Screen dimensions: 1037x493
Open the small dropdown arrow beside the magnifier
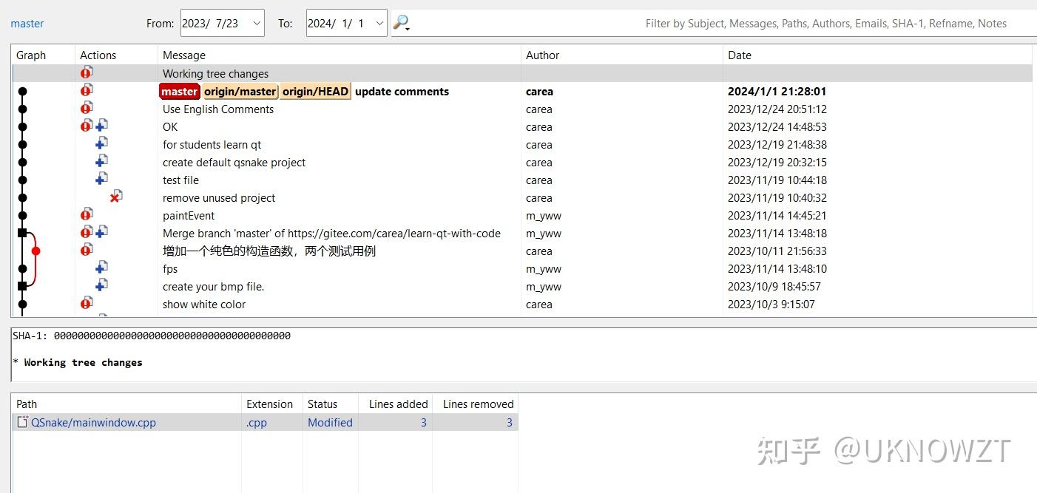pyautogui.click(x=407, y=28)
